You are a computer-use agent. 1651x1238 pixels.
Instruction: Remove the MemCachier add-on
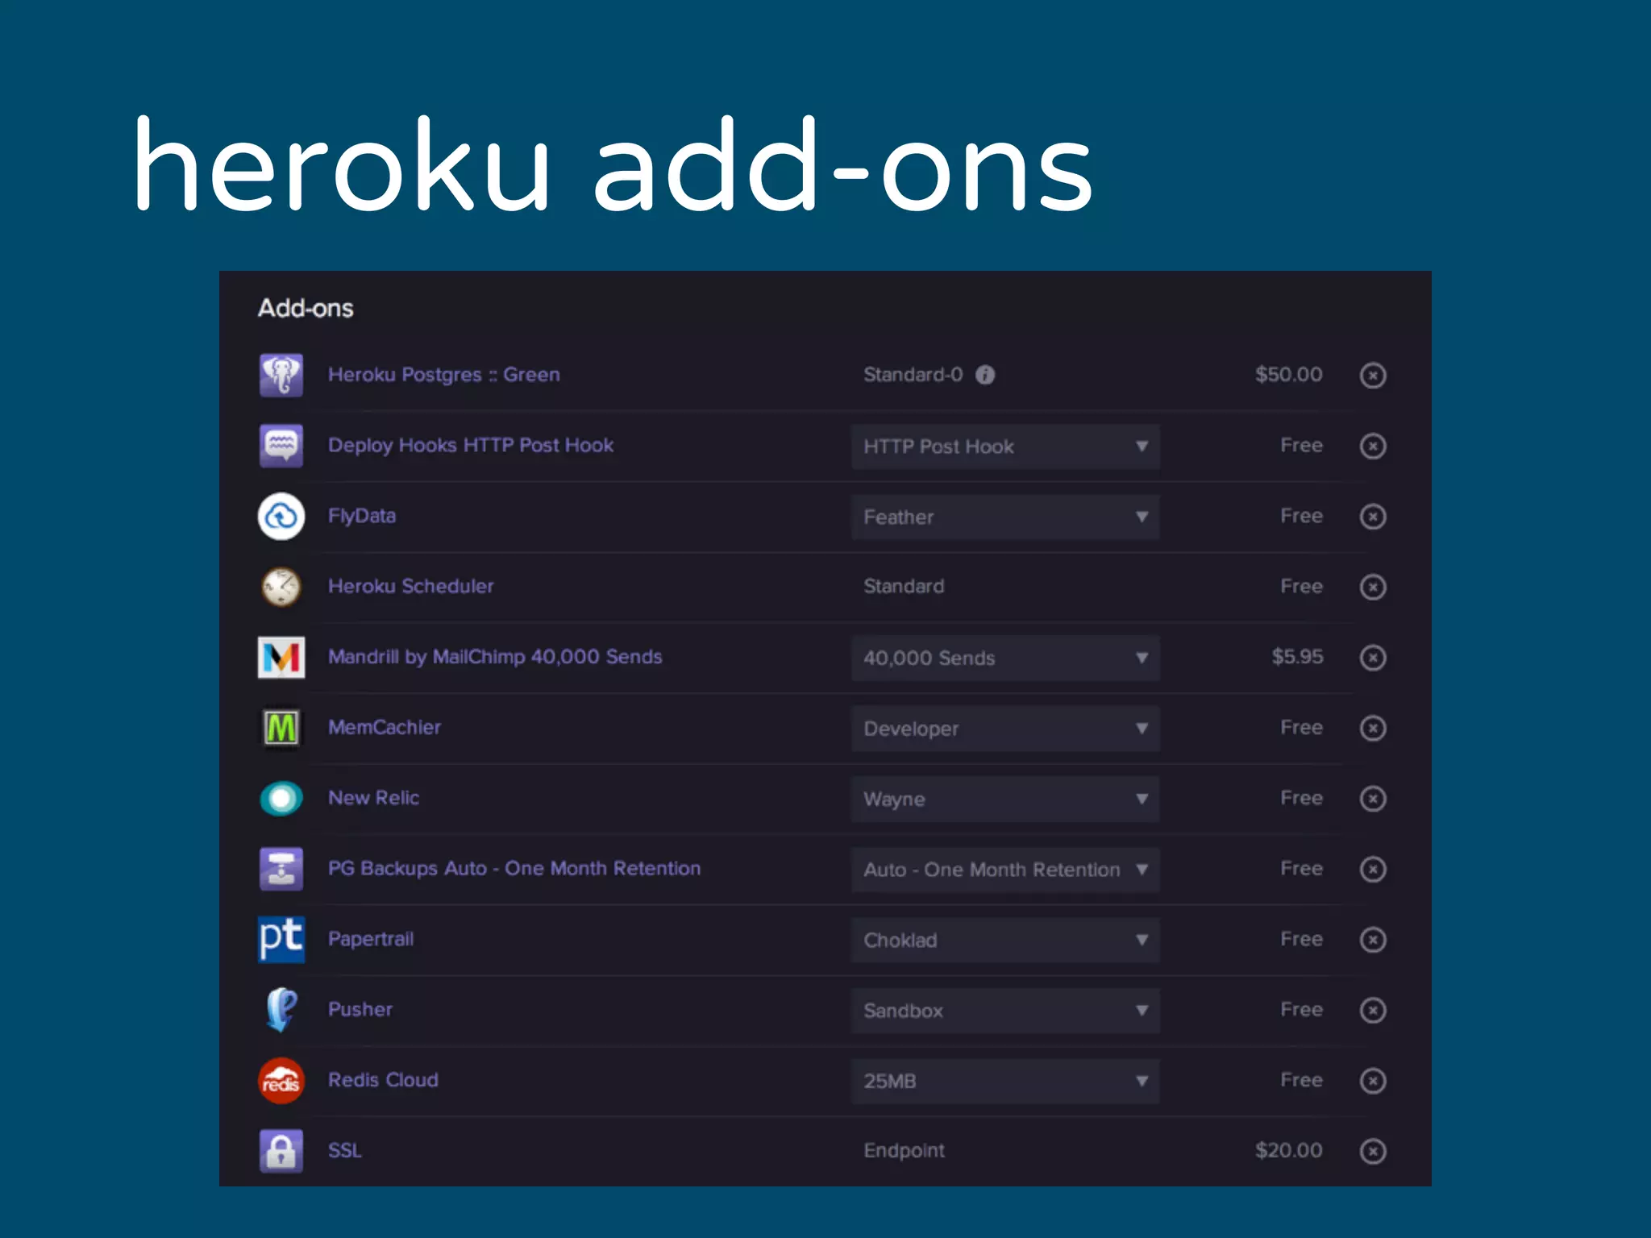point(1373,728)
